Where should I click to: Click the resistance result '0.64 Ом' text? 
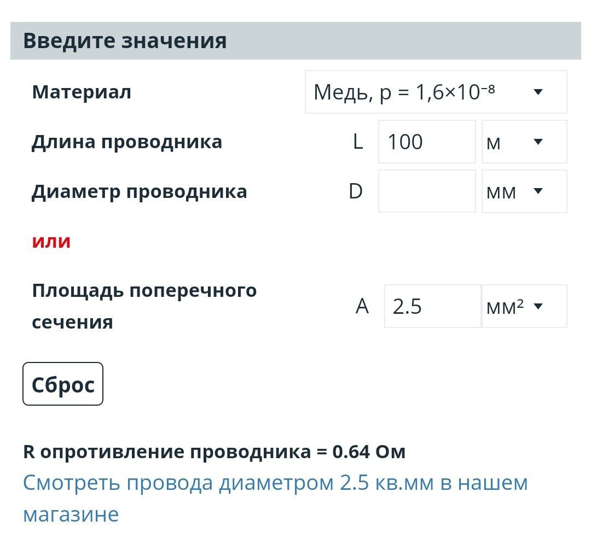pyautogui.click(x=369, y=452)
